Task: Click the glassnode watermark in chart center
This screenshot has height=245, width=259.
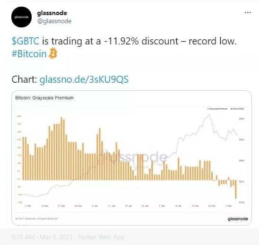Action: 131,157
